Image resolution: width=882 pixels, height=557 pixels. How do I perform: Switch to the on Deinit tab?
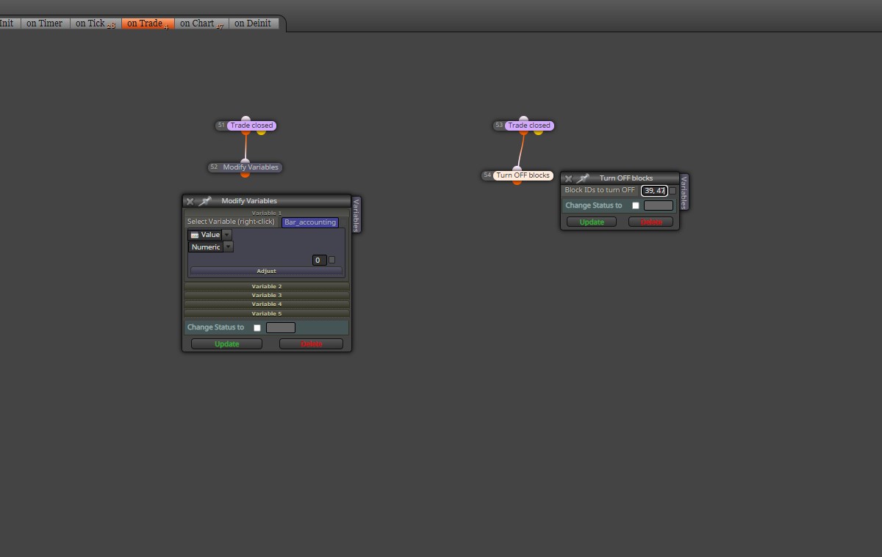point(253,23)
